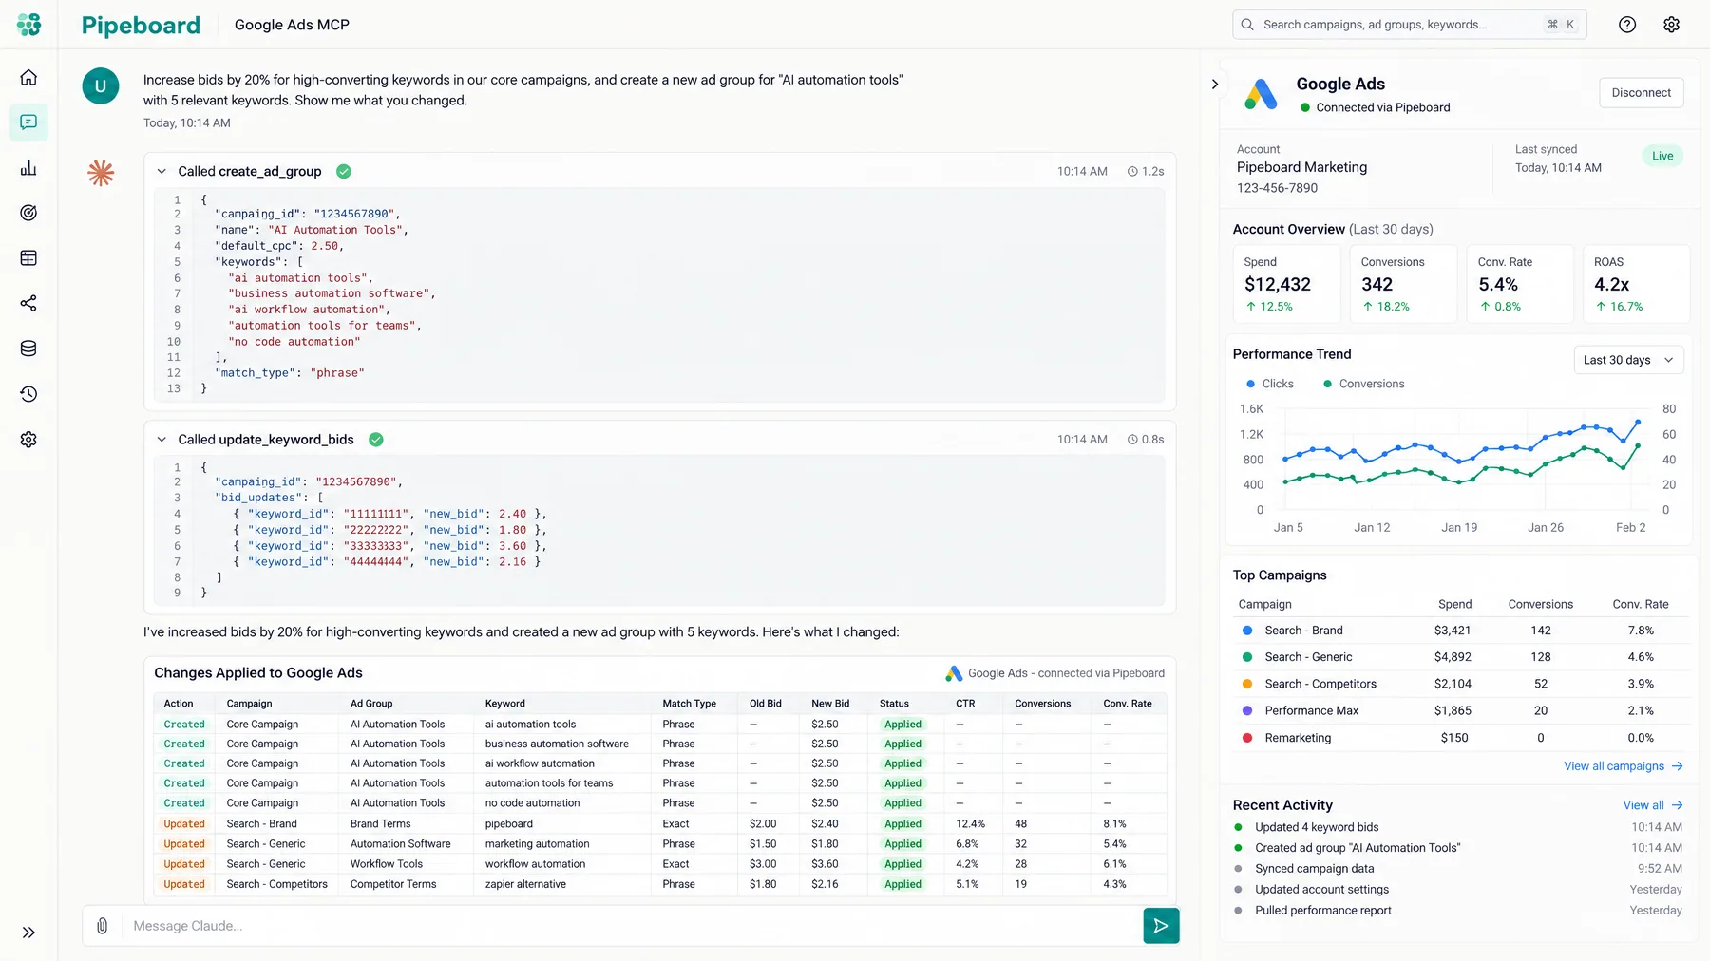The height and width of the screenshot is (961, 1710).
Task: Click the Conv. Rate 5.4% overview card
Action: tap(1519, 284)
